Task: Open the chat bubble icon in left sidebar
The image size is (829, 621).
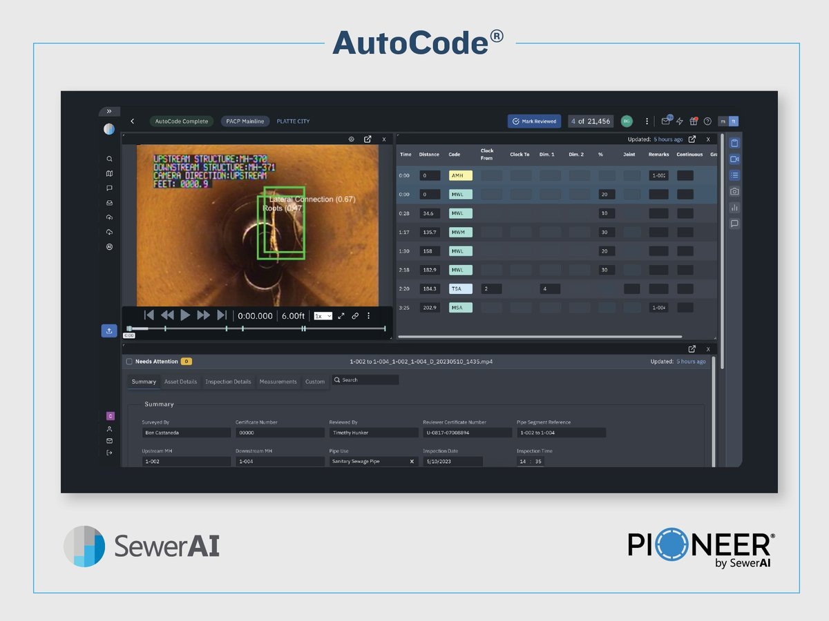Action: coord(109,188)
